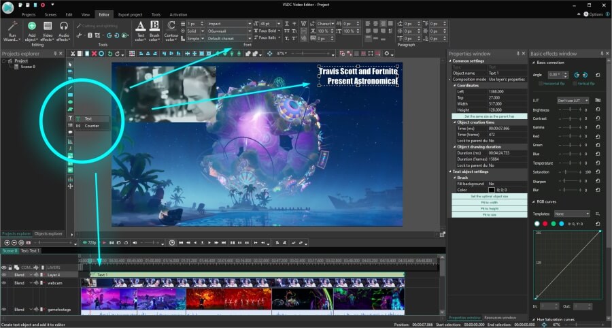Select the tooltip speech bubble tool
The height and width of the screenshot is (328, 612).
[70, 133]
